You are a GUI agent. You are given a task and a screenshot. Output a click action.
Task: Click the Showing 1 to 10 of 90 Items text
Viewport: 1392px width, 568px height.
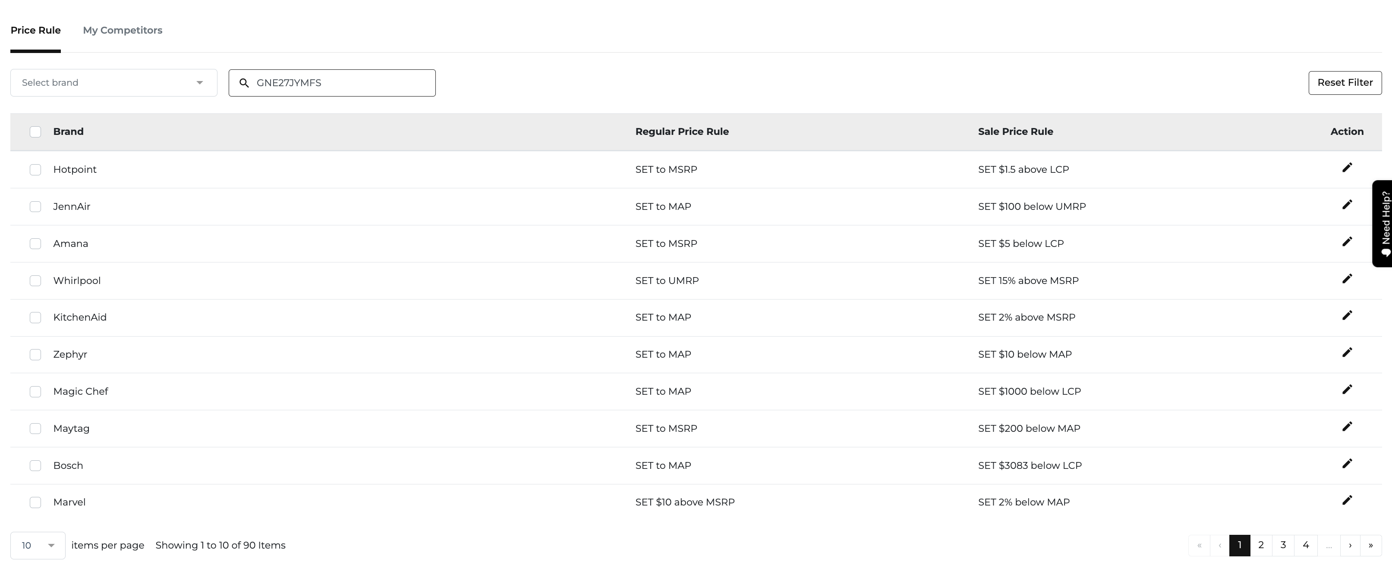[220, 545]
